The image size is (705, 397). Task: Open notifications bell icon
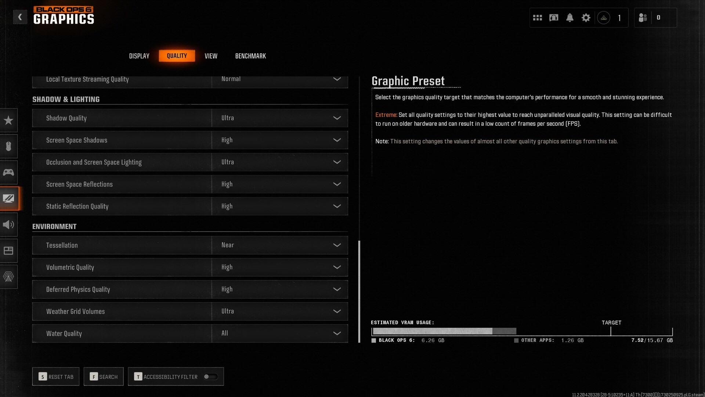tap(570, 18)
